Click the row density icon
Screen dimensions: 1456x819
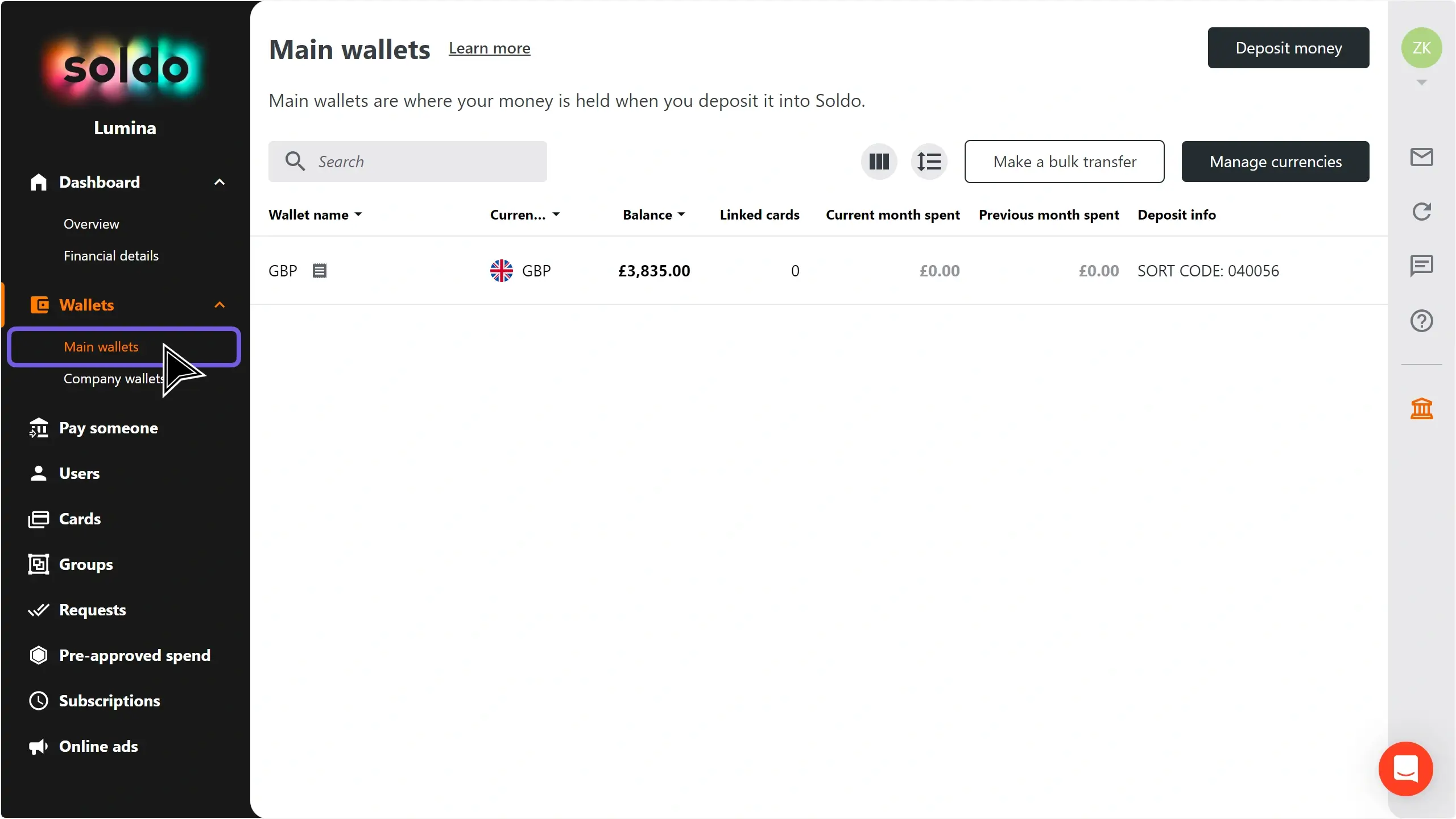pos(929,162)
